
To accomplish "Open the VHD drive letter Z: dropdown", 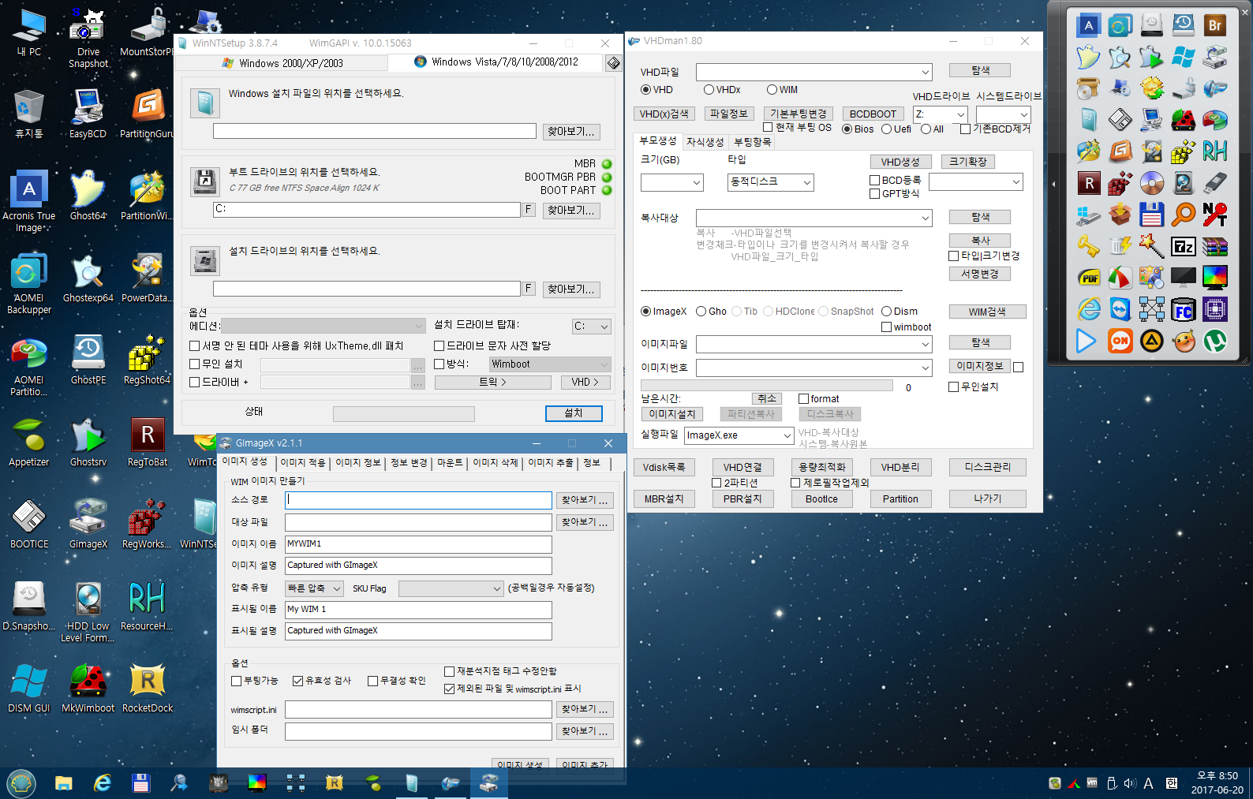I will click(x=960, y=115).
